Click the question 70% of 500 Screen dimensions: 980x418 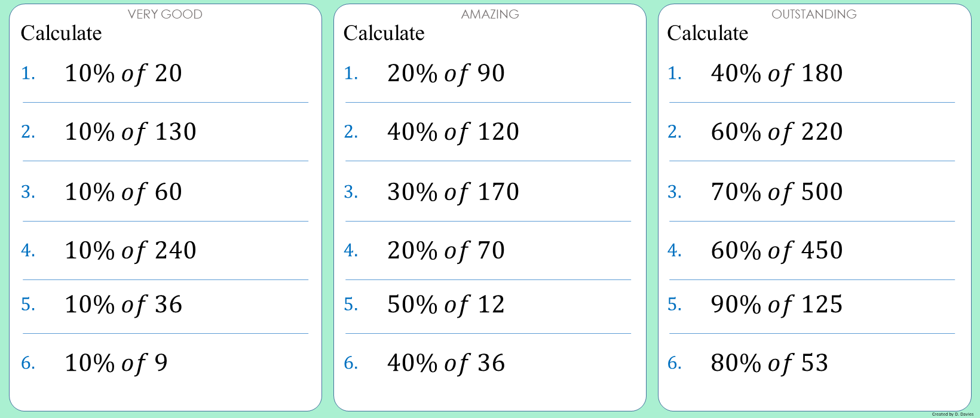click(776, 192)
